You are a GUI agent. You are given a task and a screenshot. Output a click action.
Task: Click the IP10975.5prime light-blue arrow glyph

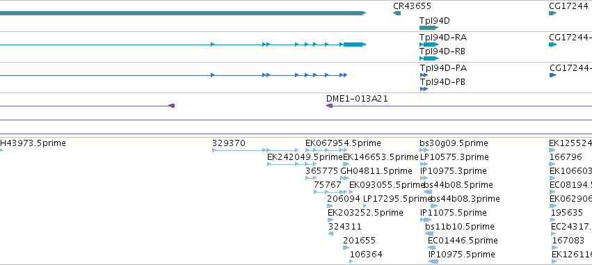pos(433,262)
